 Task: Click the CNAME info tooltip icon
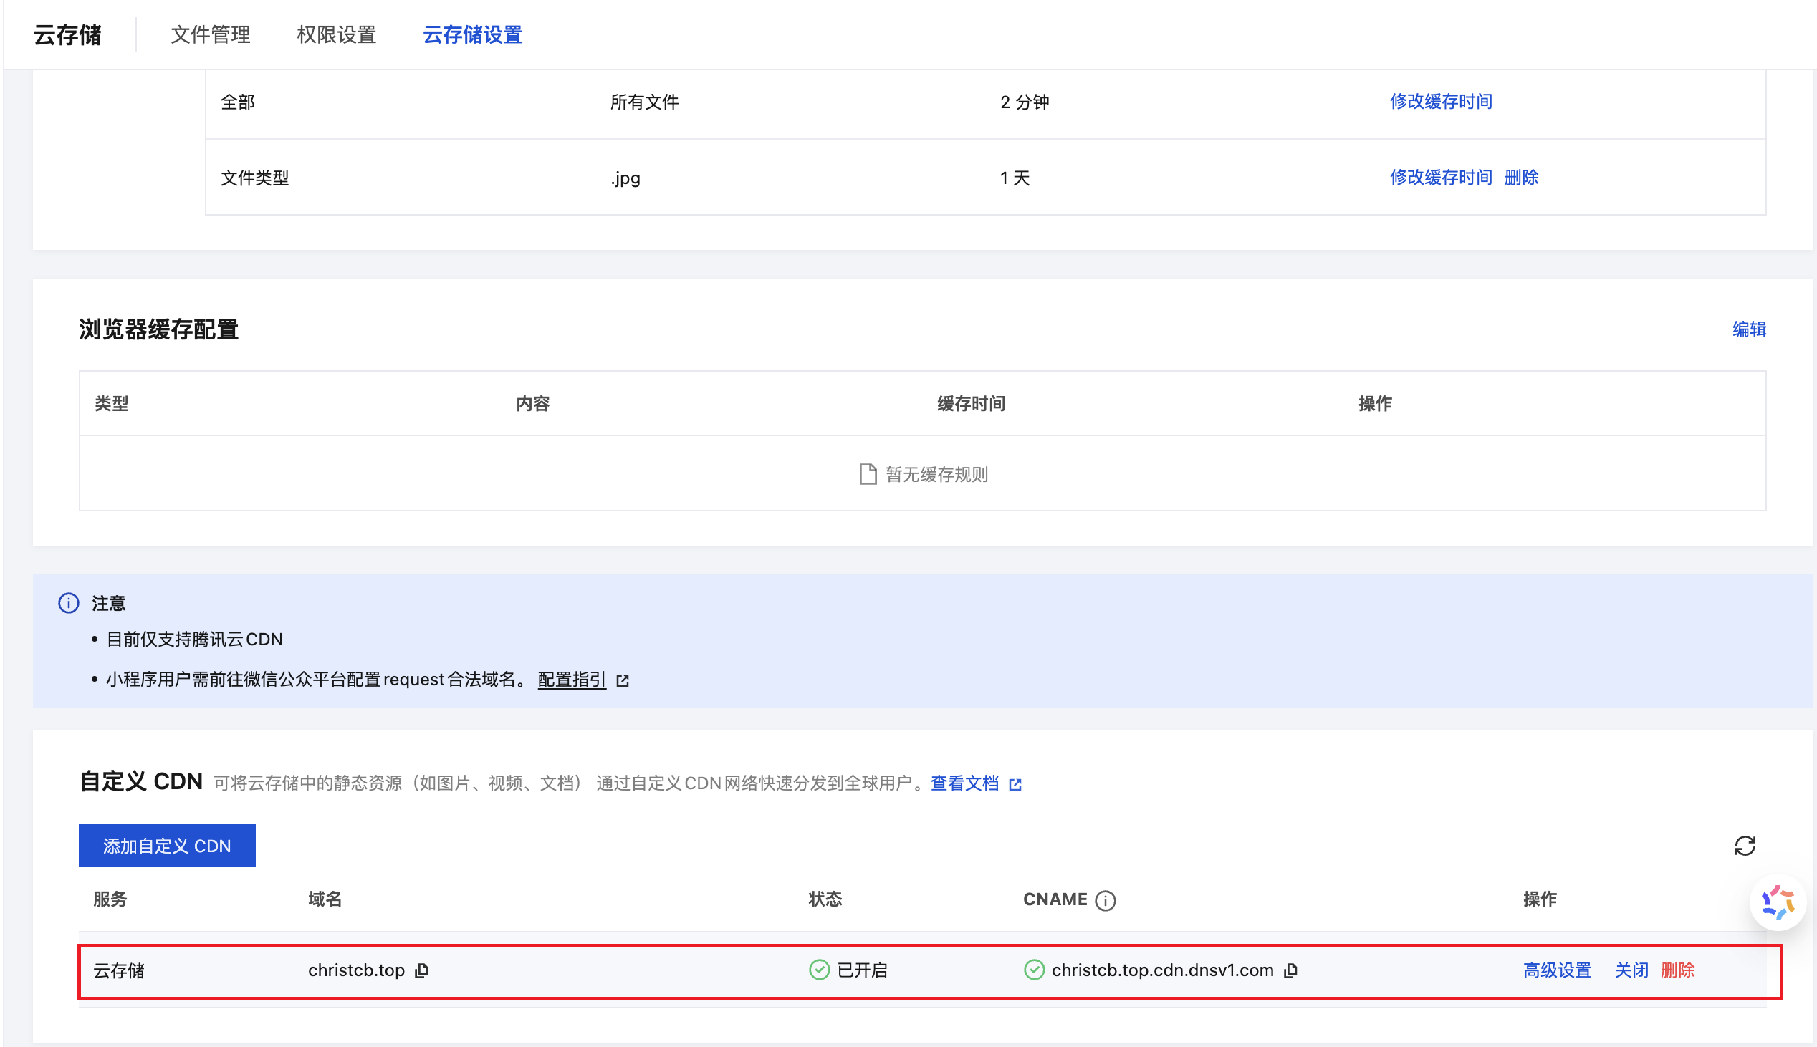[x=1105, y=900]
